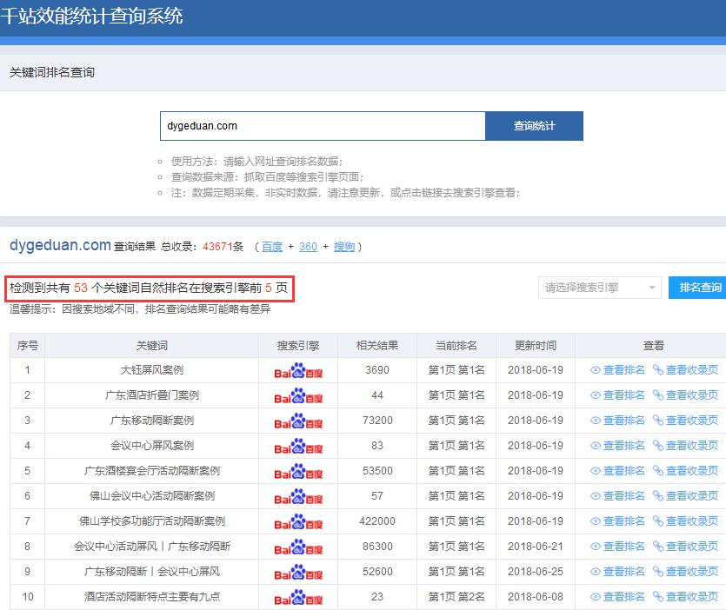Open 查看收录页 for row 7 keyword
This screenshot has height=610, width=726.
pyautogui.click(x=685, y=521)
